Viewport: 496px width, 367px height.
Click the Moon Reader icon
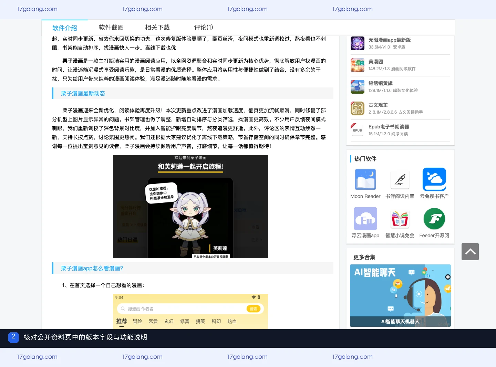tap(365, 179)
